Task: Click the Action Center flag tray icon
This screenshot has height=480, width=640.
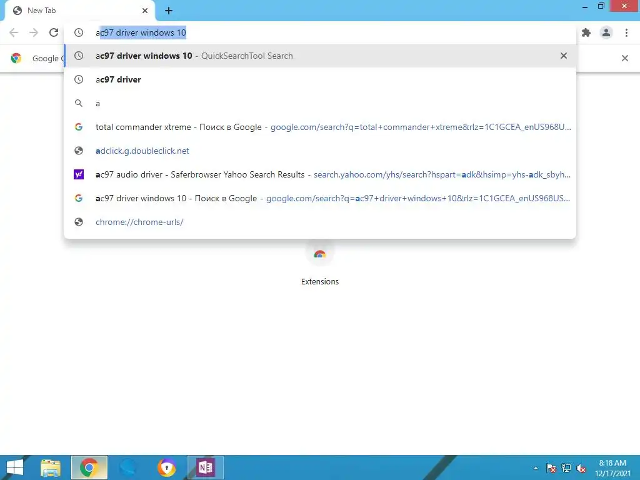Action: click(x=551, y=468)
